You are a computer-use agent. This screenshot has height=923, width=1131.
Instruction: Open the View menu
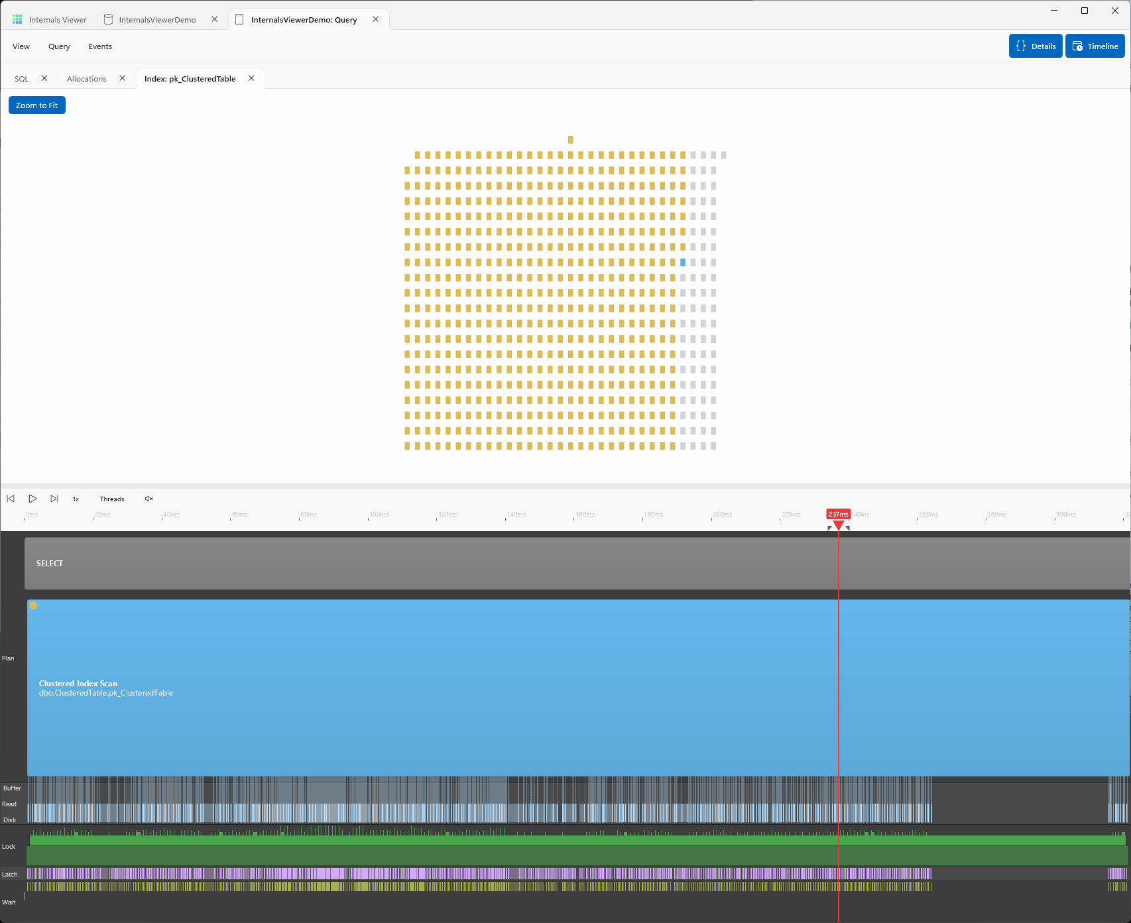[x=21, y=46]
